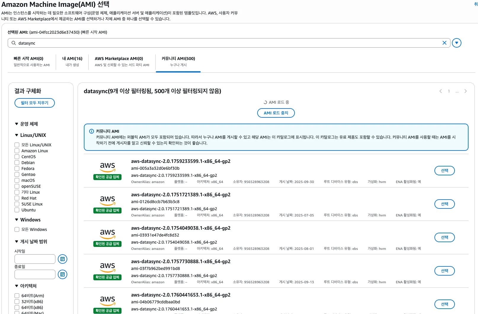Image resolution: width=478 pixels, height=314 pixels.
Task: Check the Gentoo filter
Action: (x=17, y=174)
